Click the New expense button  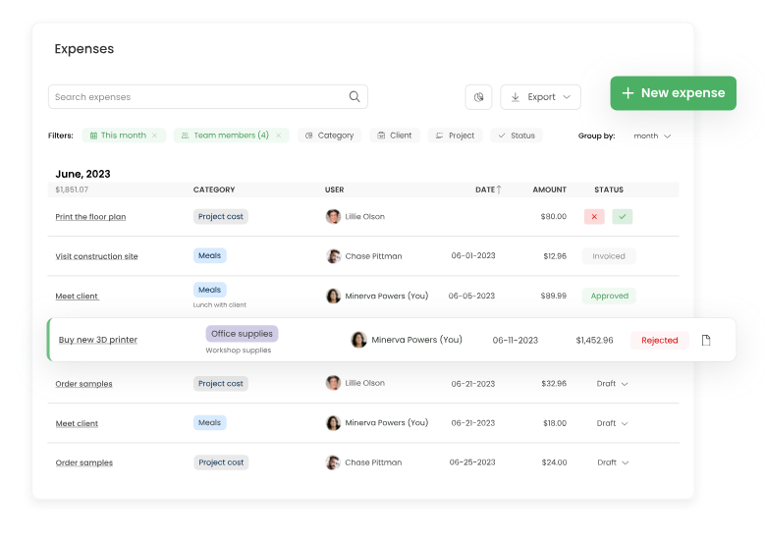(x=674, y=93)
